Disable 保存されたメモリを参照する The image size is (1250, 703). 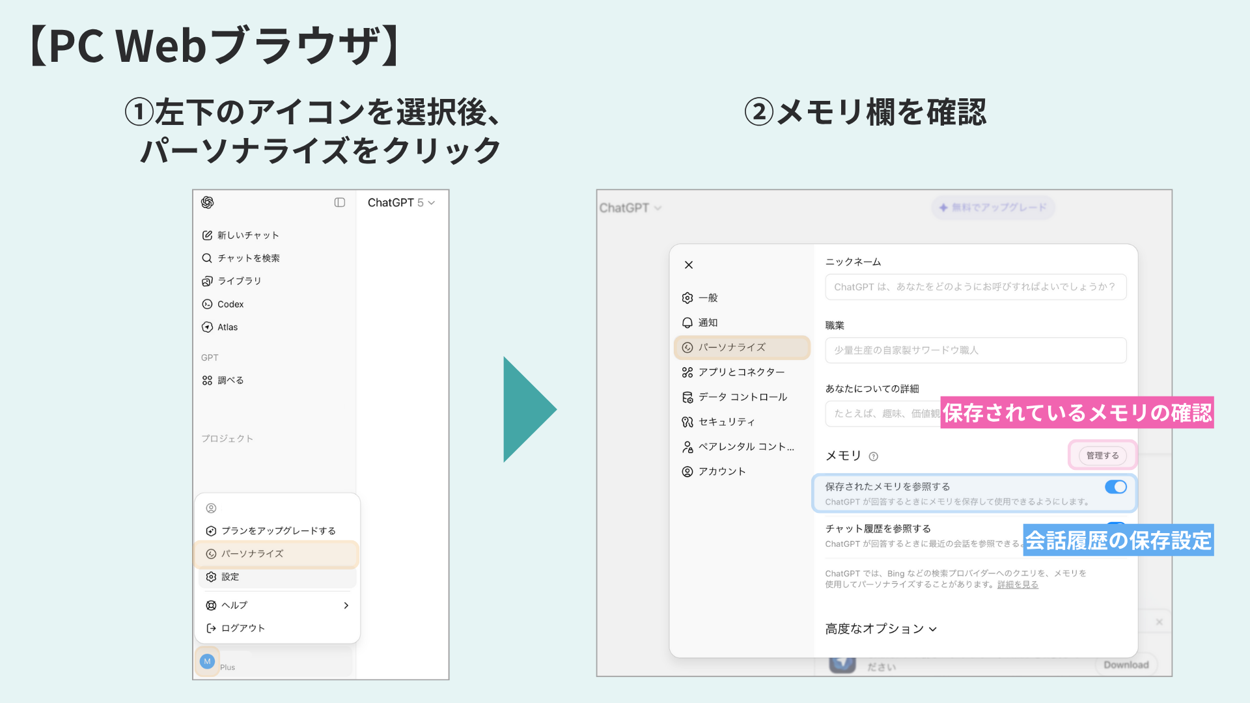pyautogui.click(x=1115, y=487)
